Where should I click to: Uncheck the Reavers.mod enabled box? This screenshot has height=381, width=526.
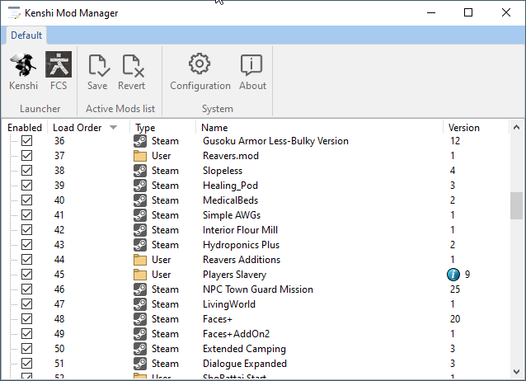[x=27, y=155]
